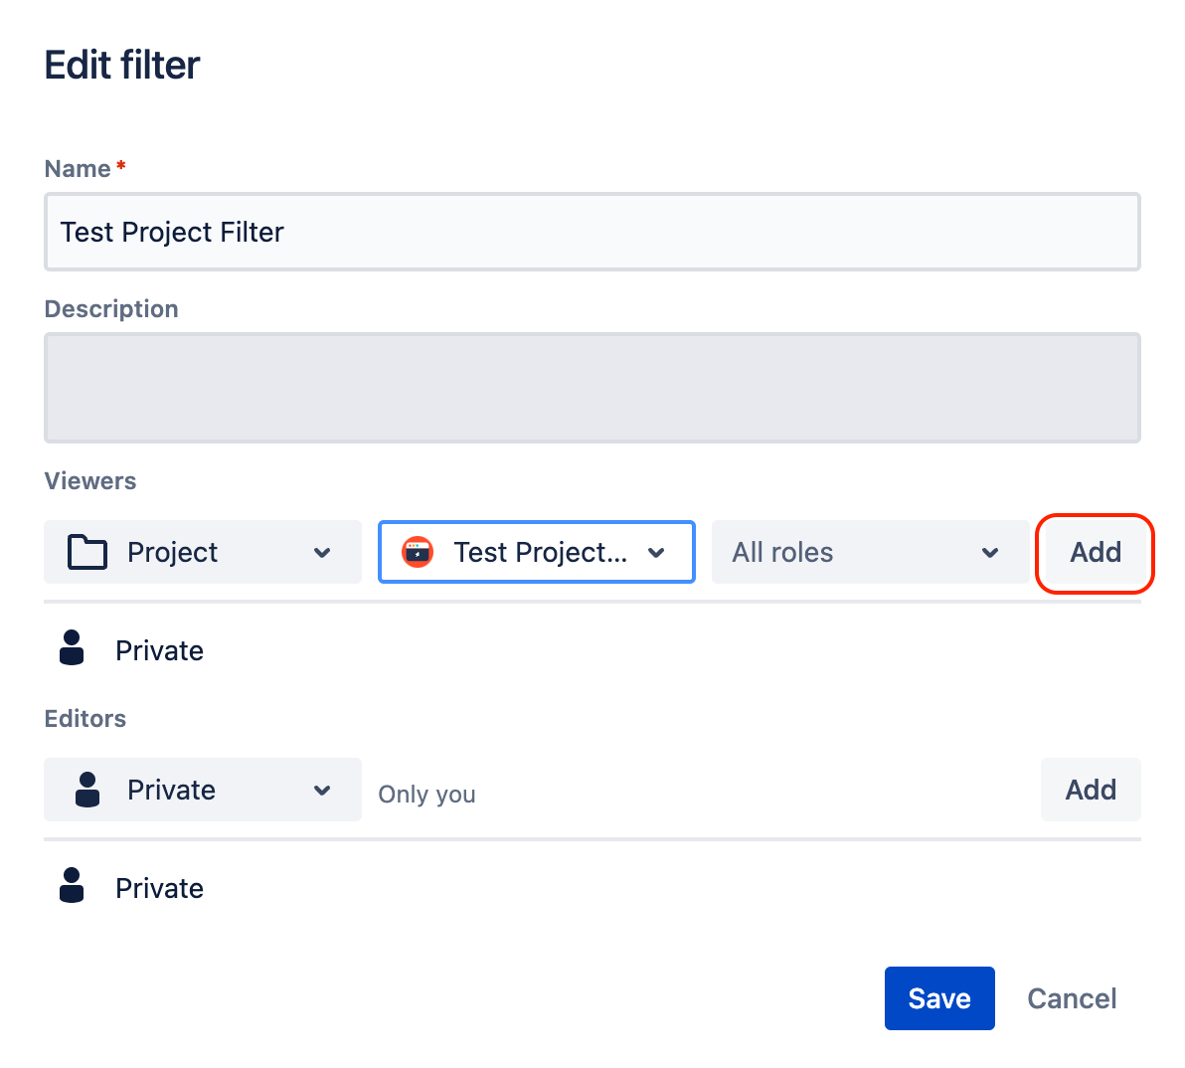Open the All roles dropdown

(x=870, y=552)
